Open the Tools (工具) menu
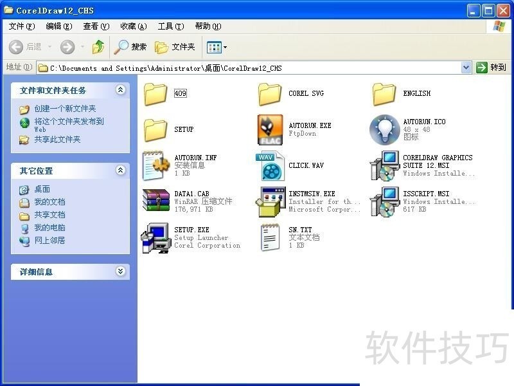 (171, 26)
